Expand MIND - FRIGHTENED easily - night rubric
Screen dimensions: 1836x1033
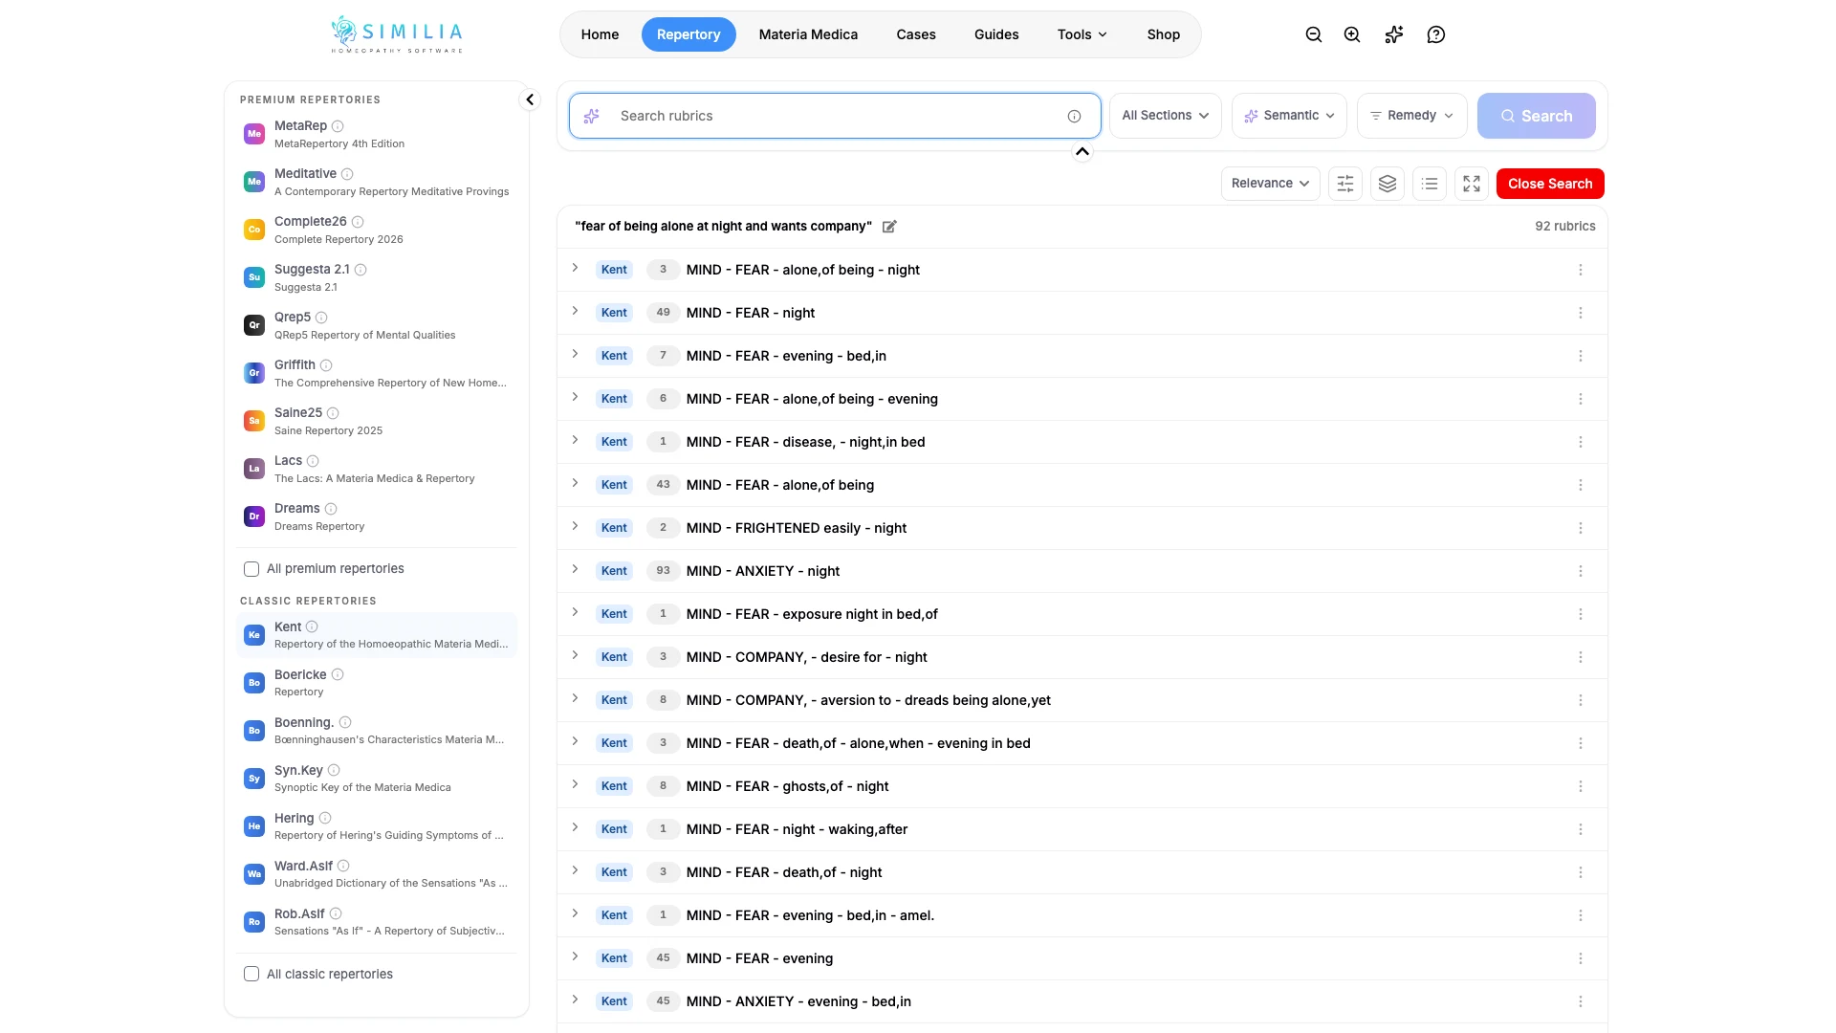click(x=575, y=526)
